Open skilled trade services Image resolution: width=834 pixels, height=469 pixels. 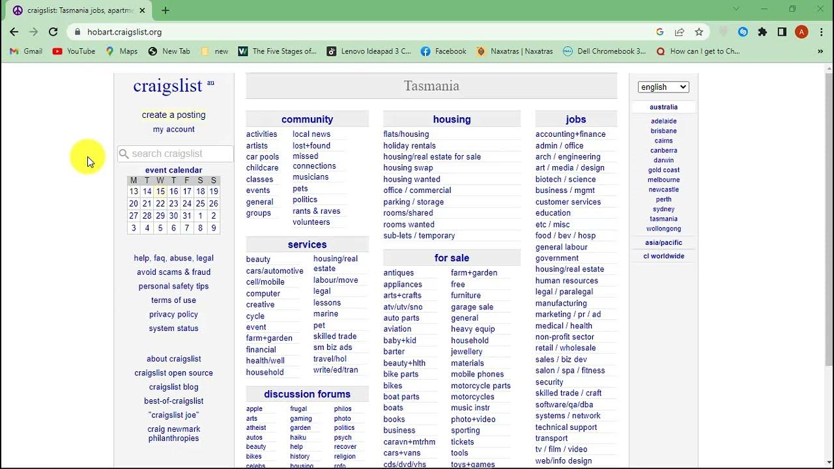(x=335, y=336)
